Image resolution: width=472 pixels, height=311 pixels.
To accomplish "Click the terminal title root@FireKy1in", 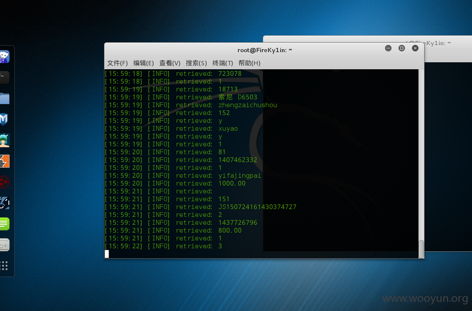I will click(264, 50).
